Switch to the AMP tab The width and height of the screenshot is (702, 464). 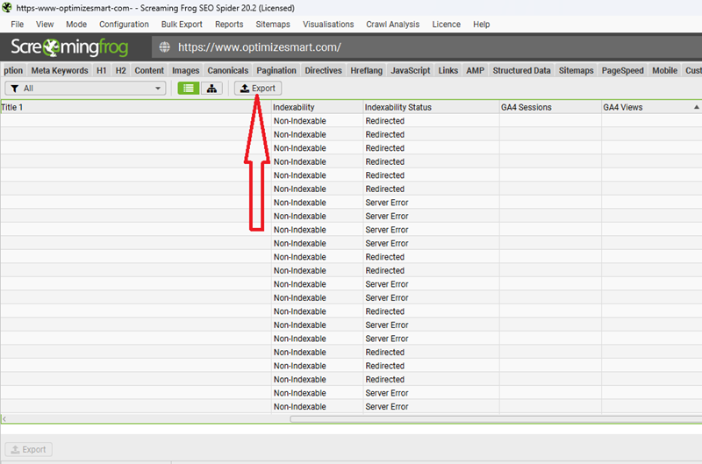point(475,70)
